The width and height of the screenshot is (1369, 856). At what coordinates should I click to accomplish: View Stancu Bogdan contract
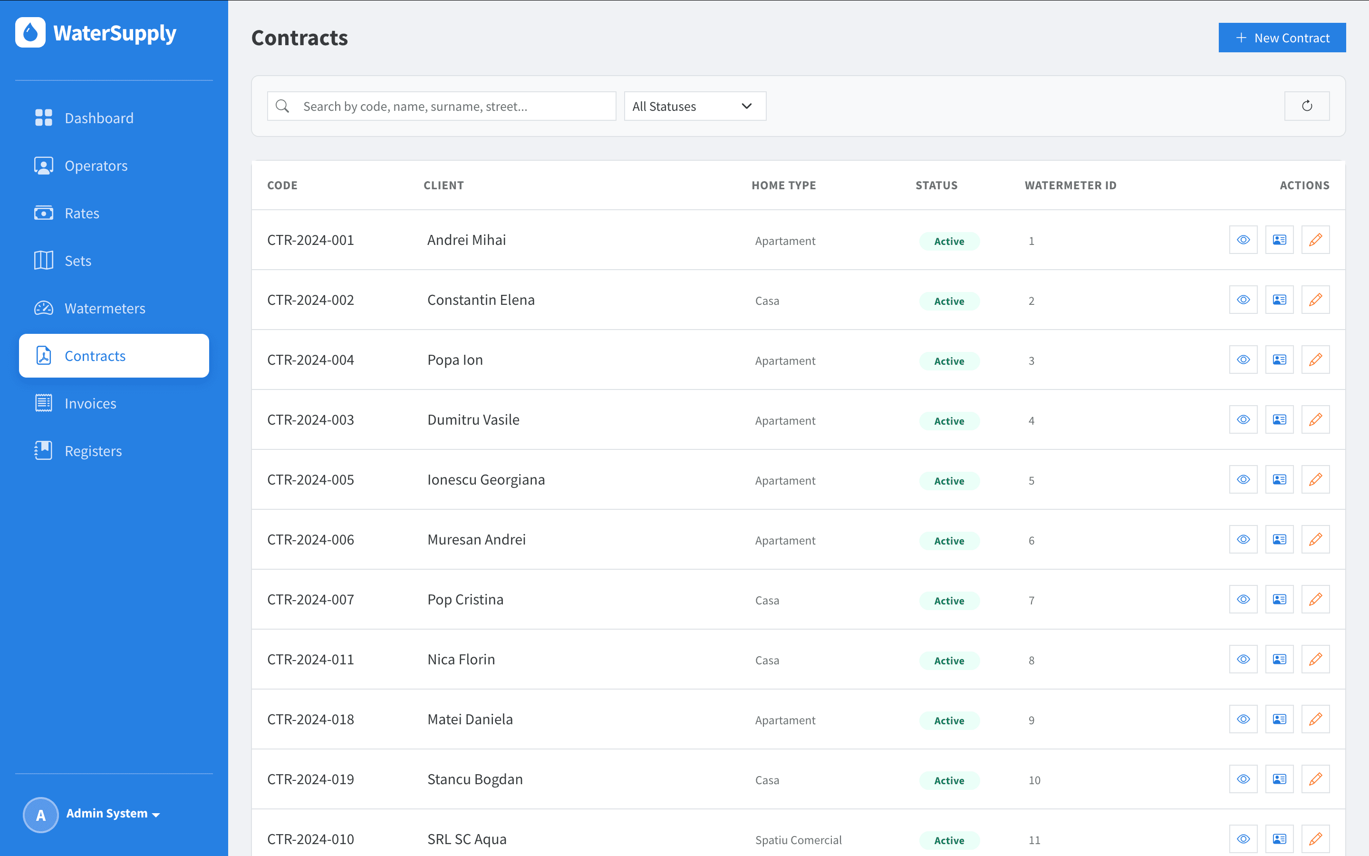click(x=1243, y=779)
